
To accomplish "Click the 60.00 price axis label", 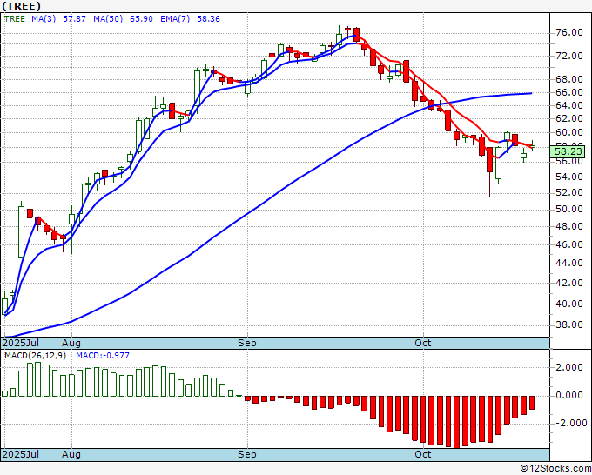I will tap(569, 132).
